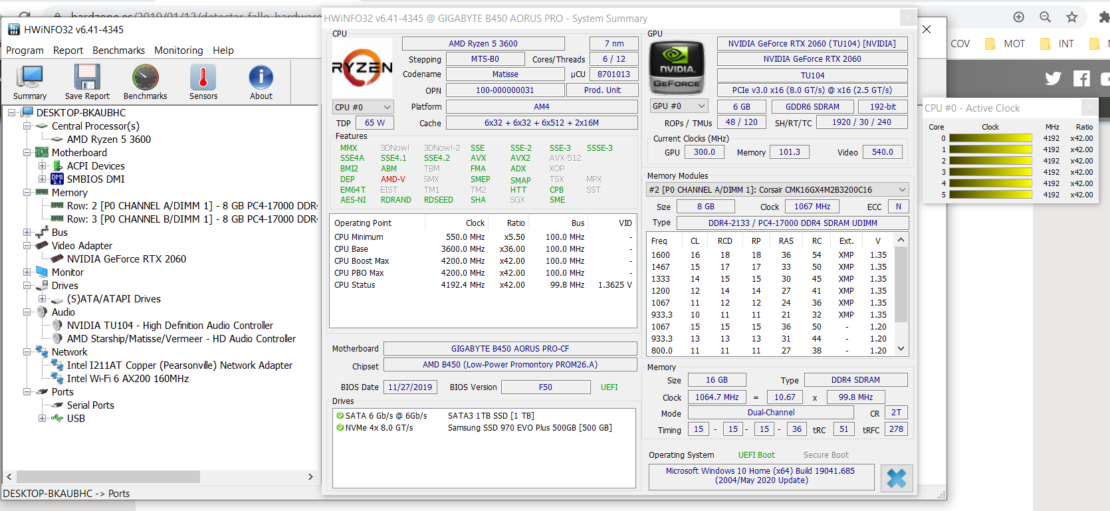This screenshot has height=511, width=1110.
Task: Click the browser zoom magnifier icon
Action: 1045,17
